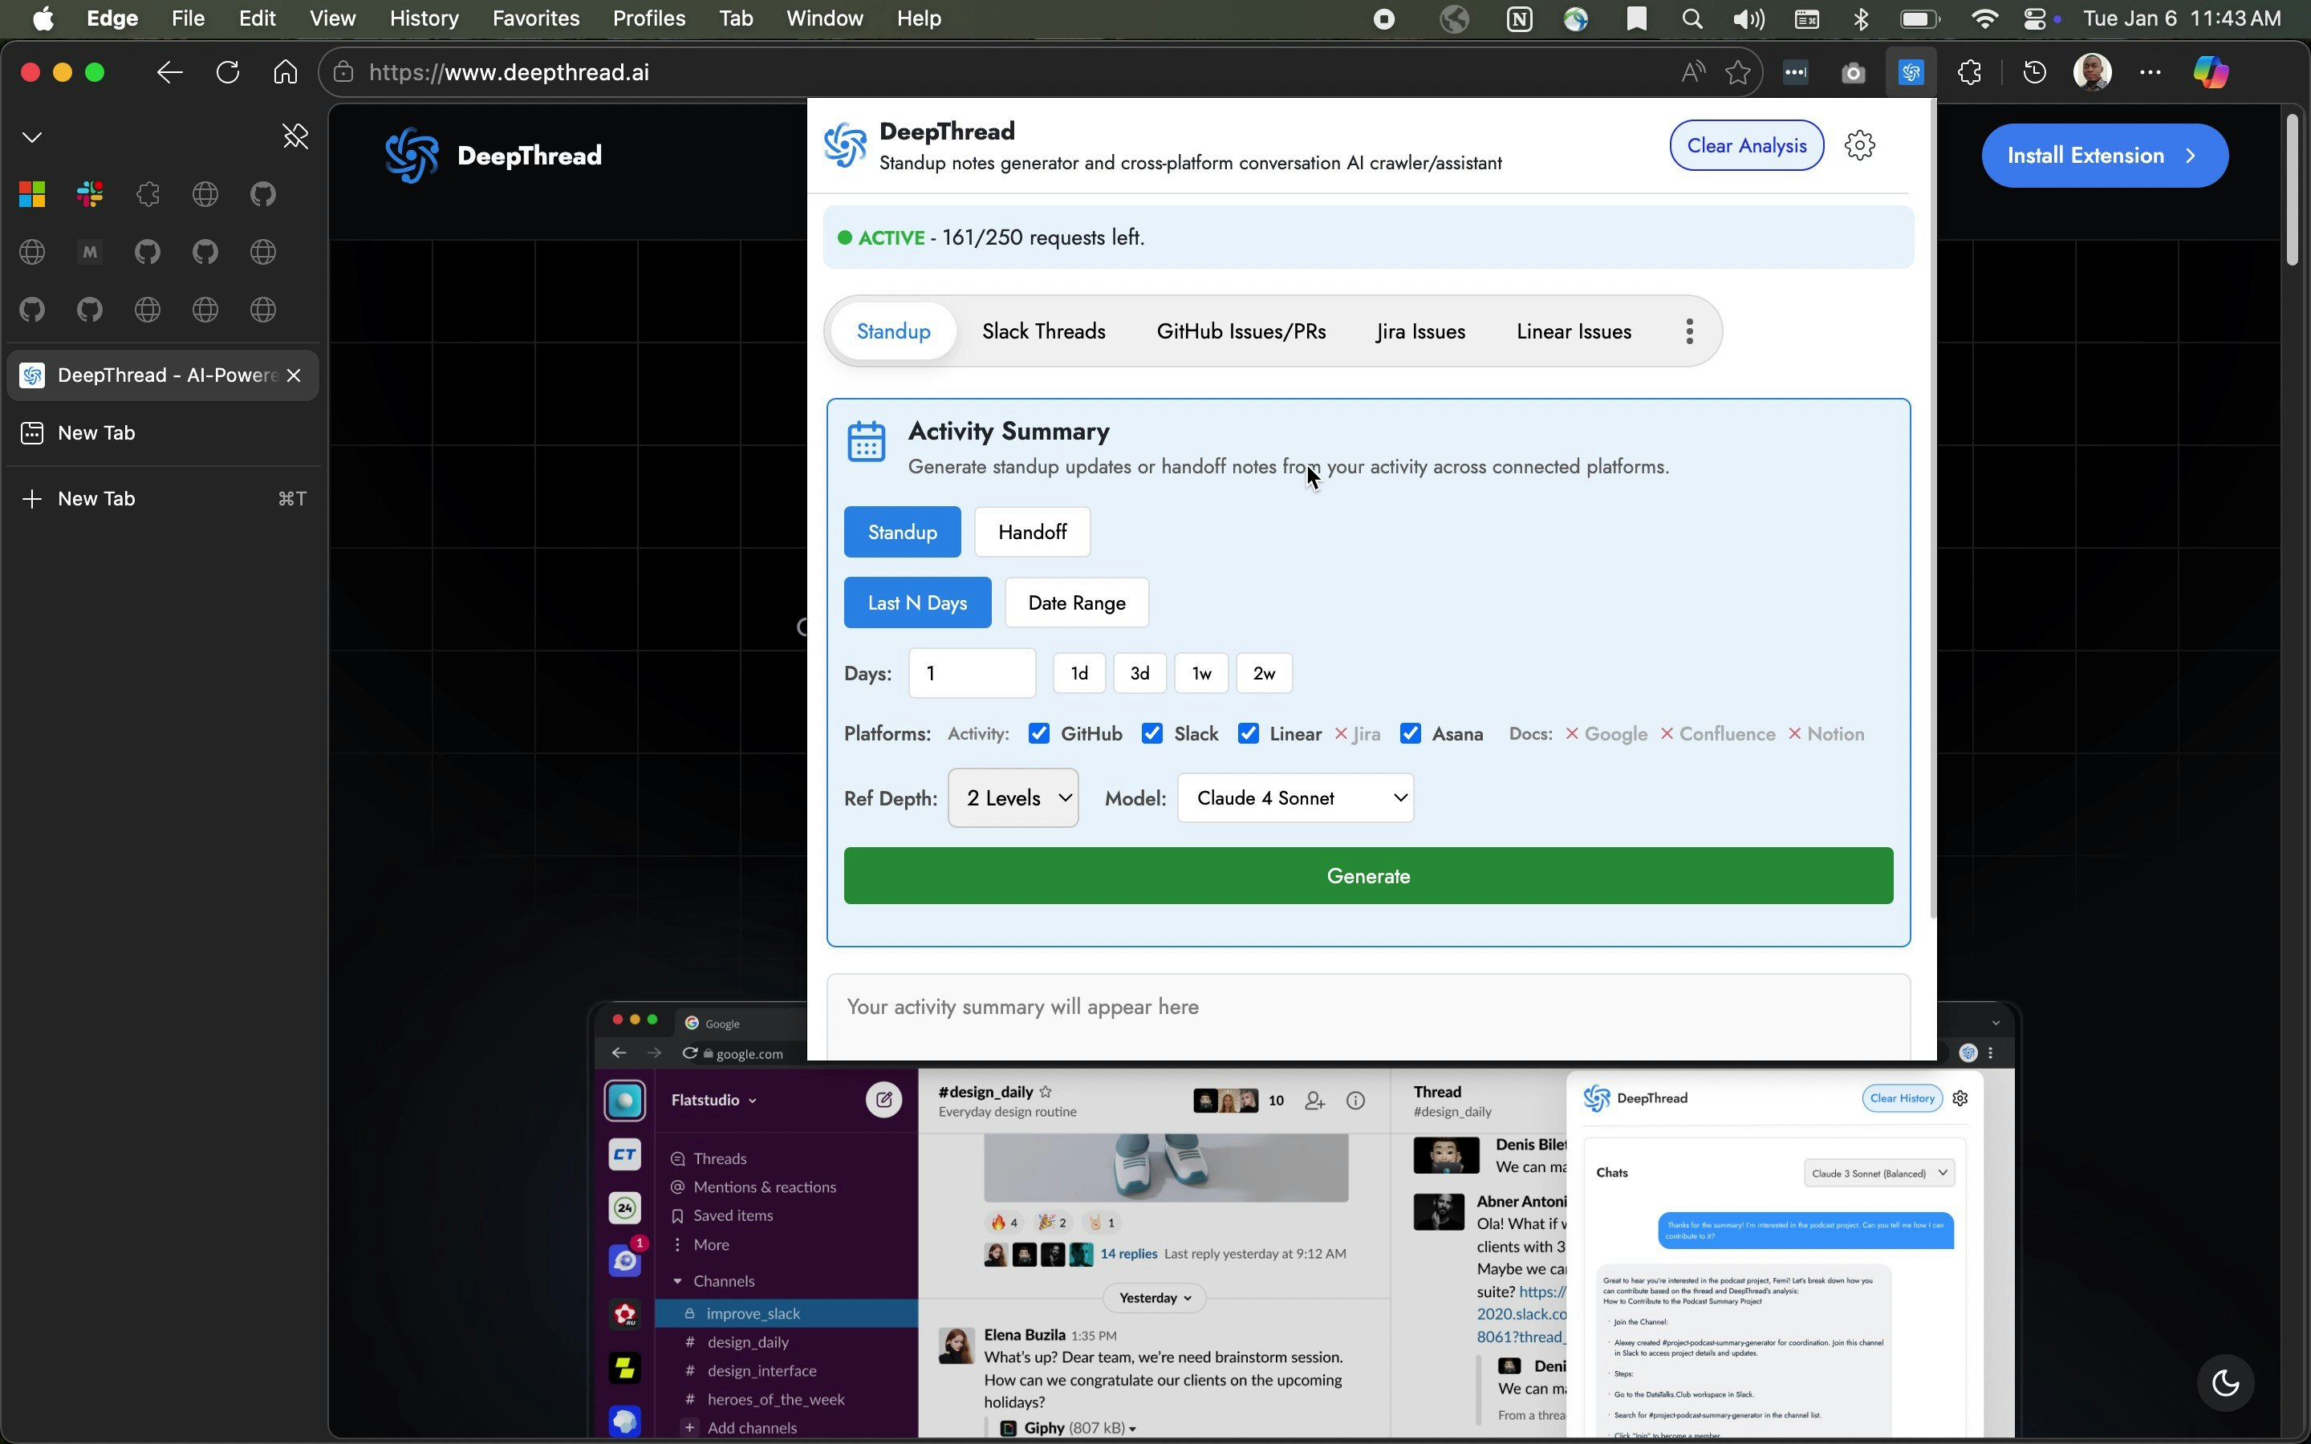Open the pinned Slack tab icon
Viewport: 2311px width, 1444px height.
(x=90, y=195)
